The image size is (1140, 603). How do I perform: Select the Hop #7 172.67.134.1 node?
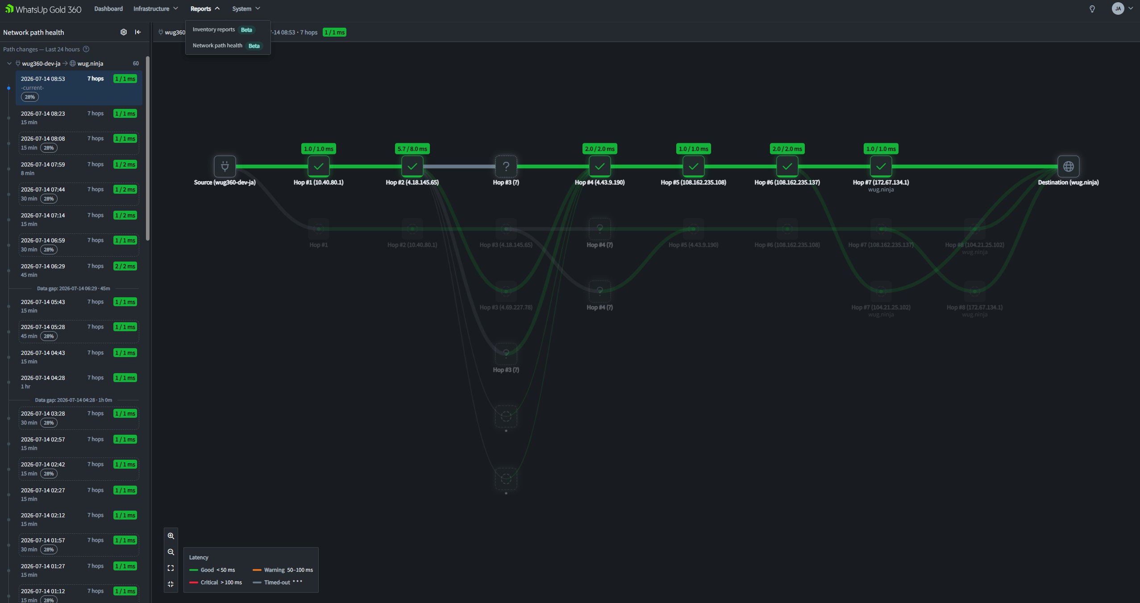pos(881,166)
